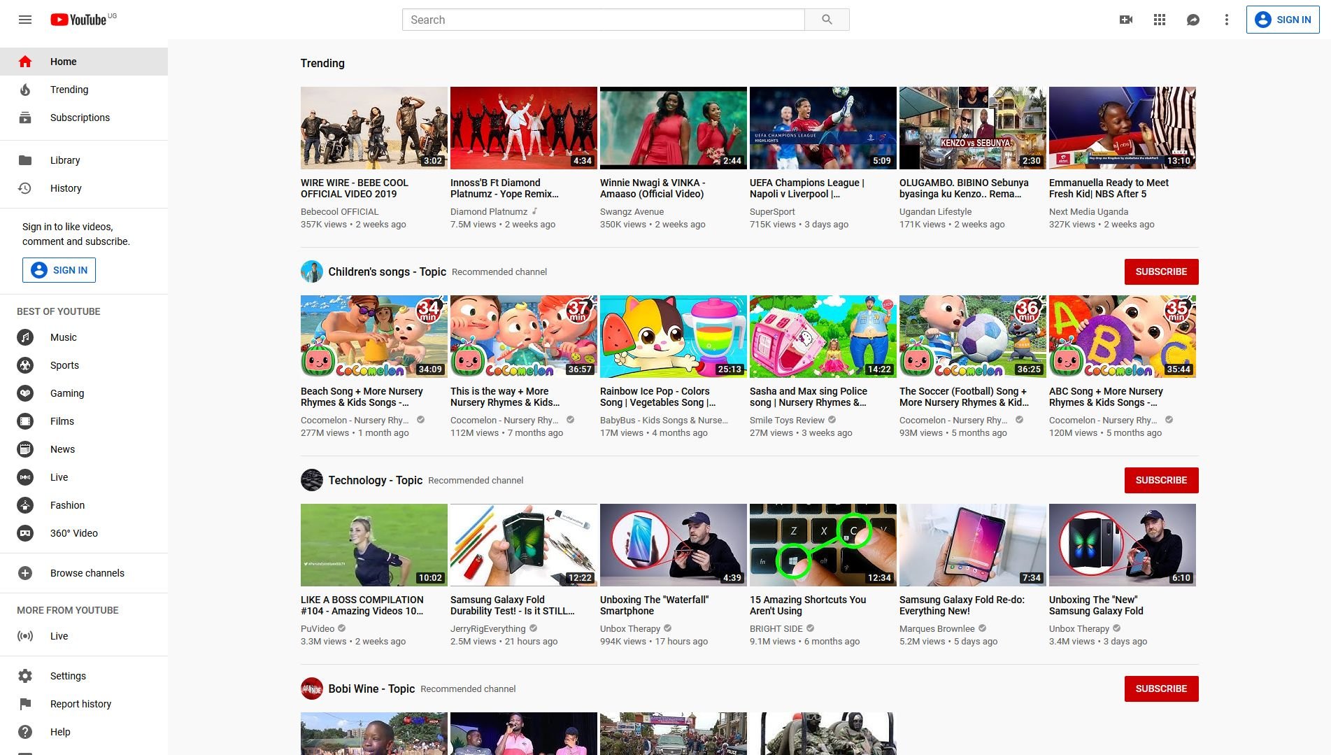This screenshot has height=755, width=1331.
Task: Click the Gaming category icon
Action: pos(25,393)
